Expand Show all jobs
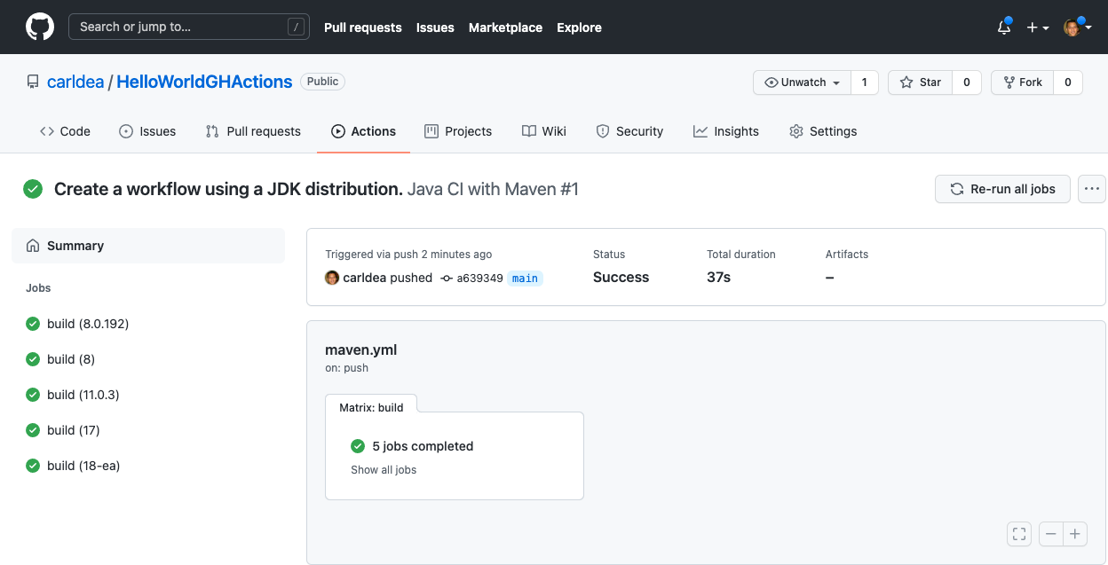The image size is (1108, 565). 384,470
